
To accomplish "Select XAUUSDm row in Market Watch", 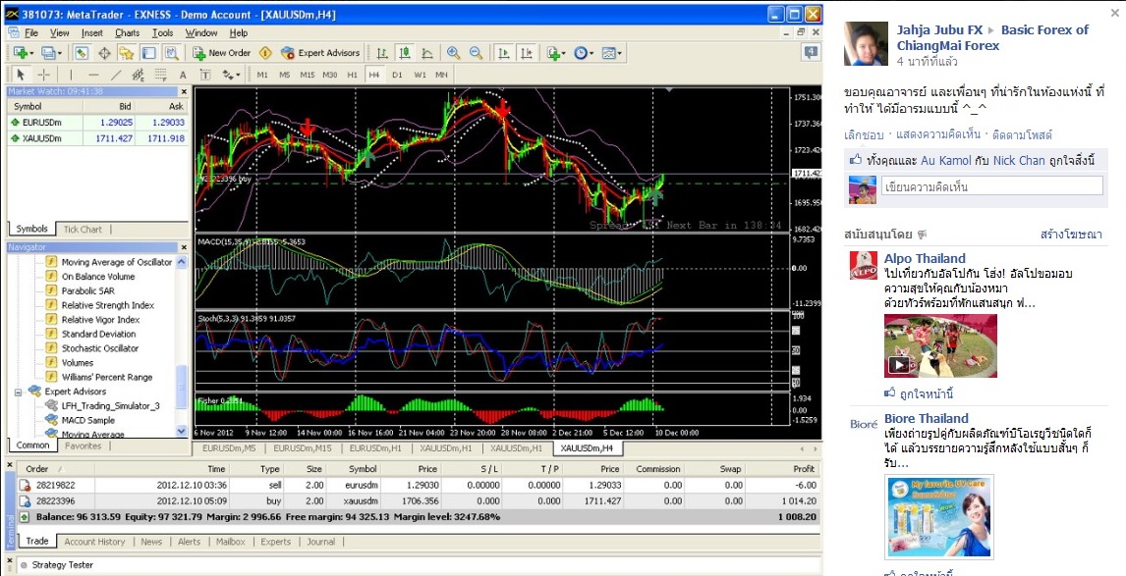I will click(x=97, y=138).
